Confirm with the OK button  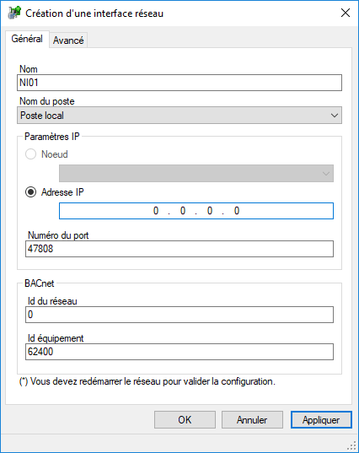[185, 420]
